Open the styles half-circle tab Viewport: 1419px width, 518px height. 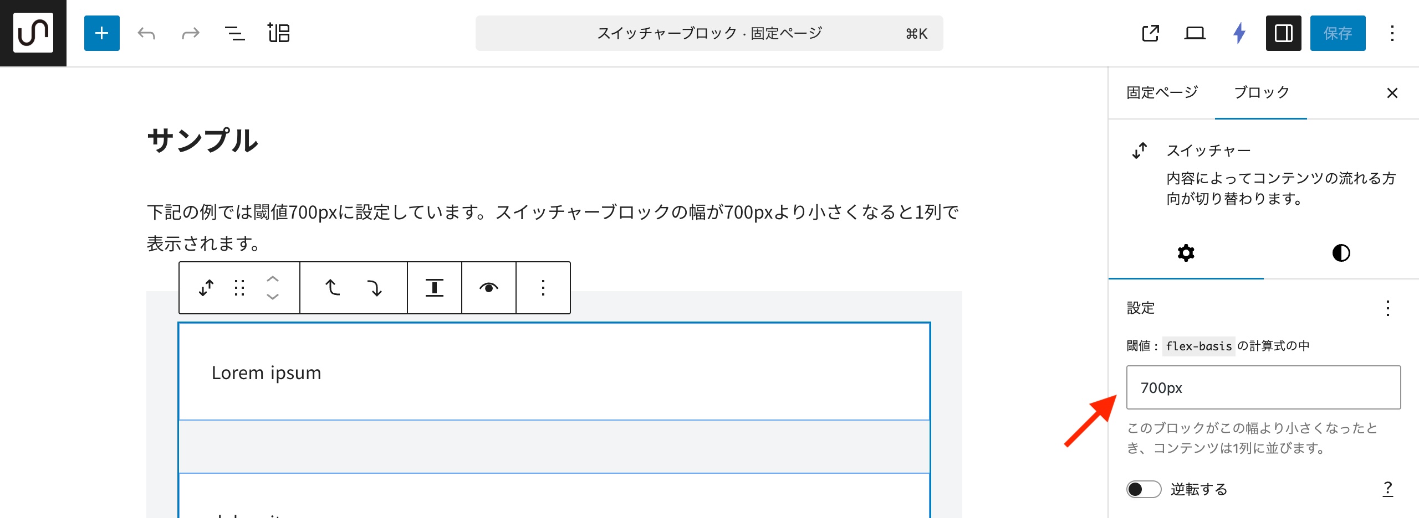point(1341,253)
